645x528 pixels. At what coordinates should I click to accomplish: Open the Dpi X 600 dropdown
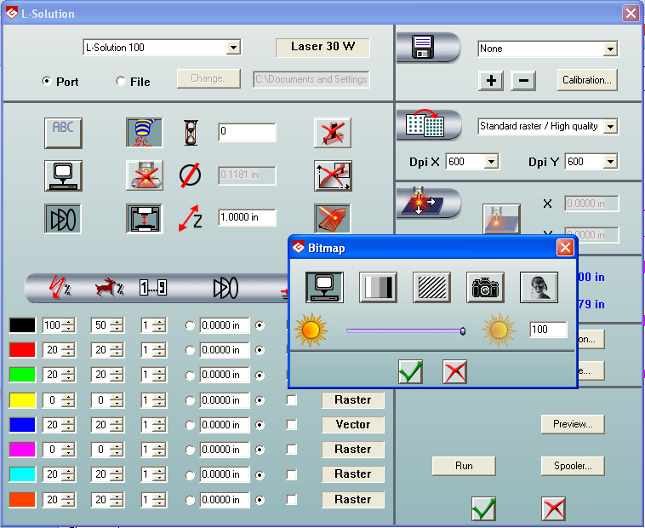[x=491, y=162]
